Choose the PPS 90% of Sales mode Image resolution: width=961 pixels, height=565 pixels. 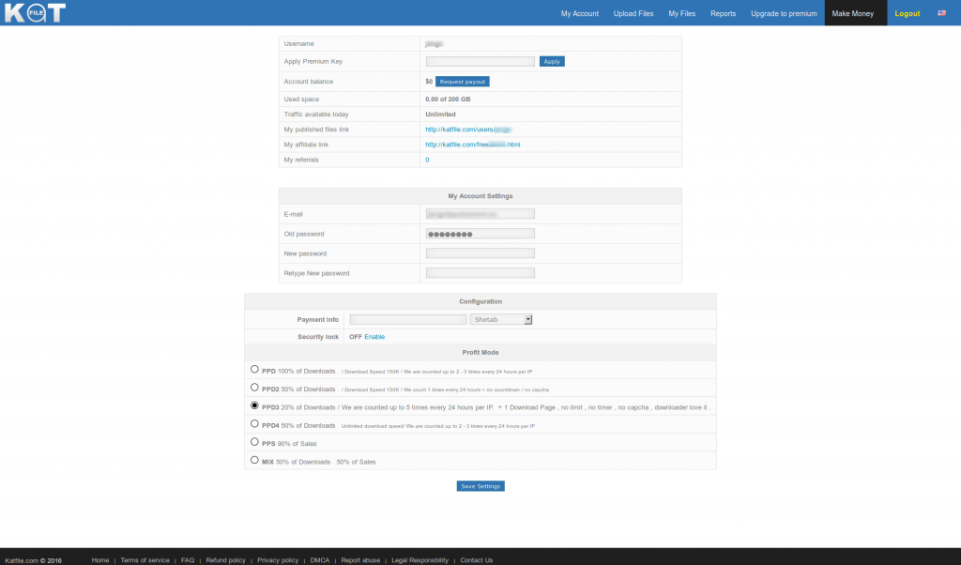pos(255,441)
